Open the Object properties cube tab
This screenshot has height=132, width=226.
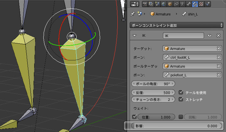tap(170, 4)
